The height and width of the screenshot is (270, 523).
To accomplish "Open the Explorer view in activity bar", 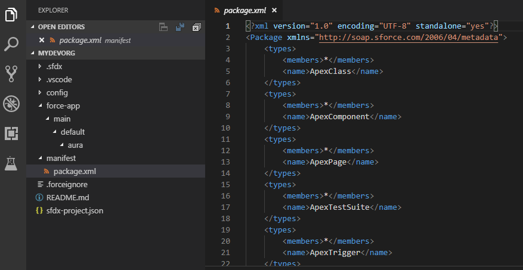I will coord(11,15).
